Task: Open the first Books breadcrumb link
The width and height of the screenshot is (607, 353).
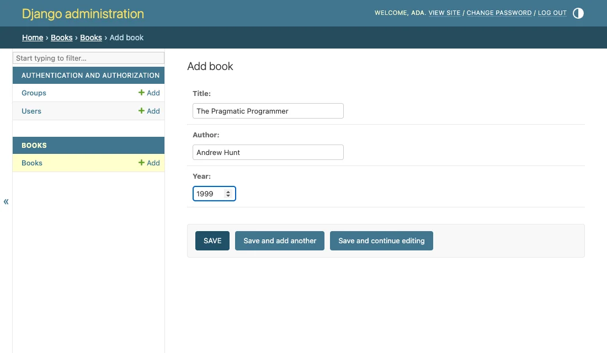Action: (62, 38)
